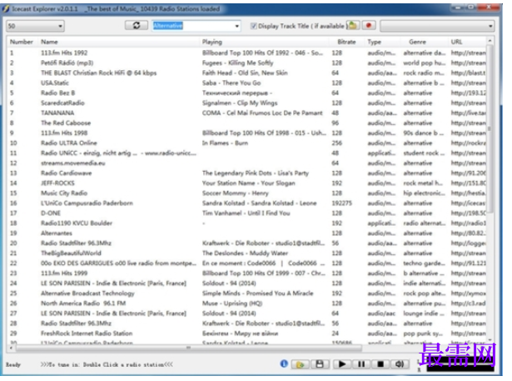
Task: Toggle the speaker volume button
Action: (400, 364)
